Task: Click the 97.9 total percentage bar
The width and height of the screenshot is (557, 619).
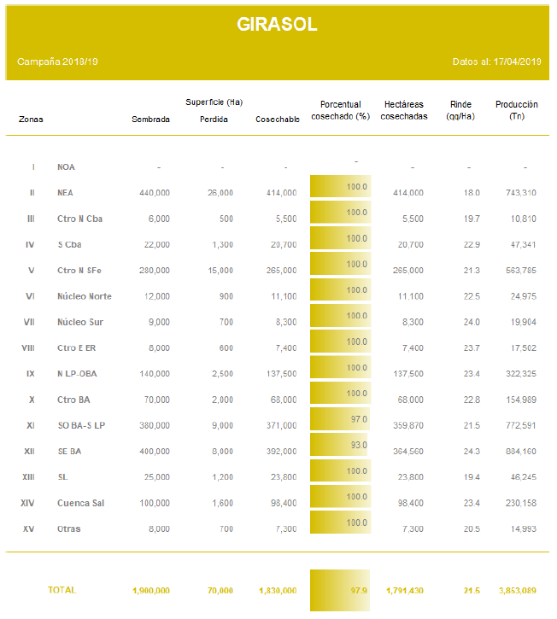Action: [340, 590]
